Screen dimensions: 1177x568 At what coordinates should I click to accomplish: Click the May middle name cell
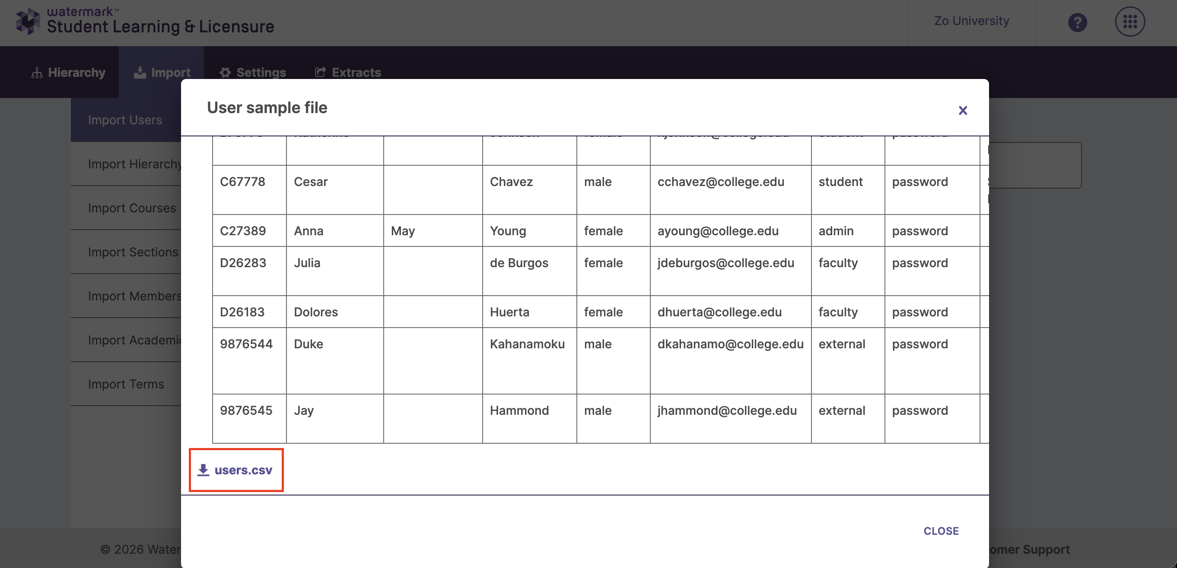click(x=433, y=230)
